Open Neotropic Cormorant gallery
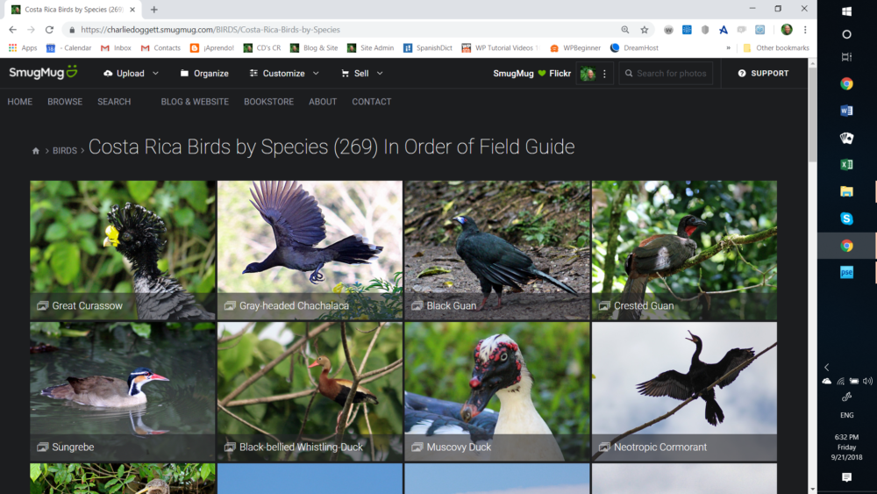Viewport: 877px width, 494px height. tap(685, 391)
